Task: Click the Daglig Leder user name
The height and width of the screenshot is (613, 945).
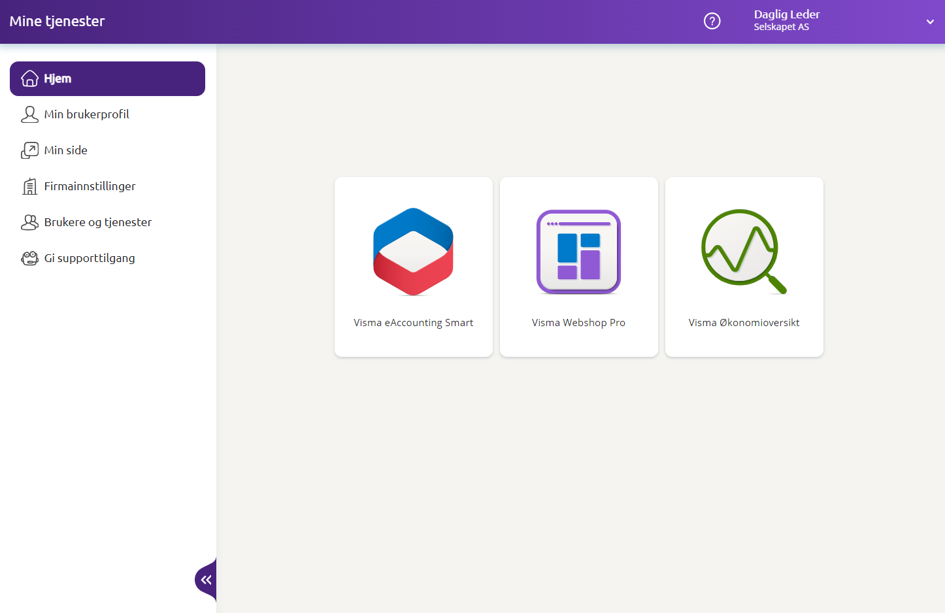Action: [x=787, y=14]
